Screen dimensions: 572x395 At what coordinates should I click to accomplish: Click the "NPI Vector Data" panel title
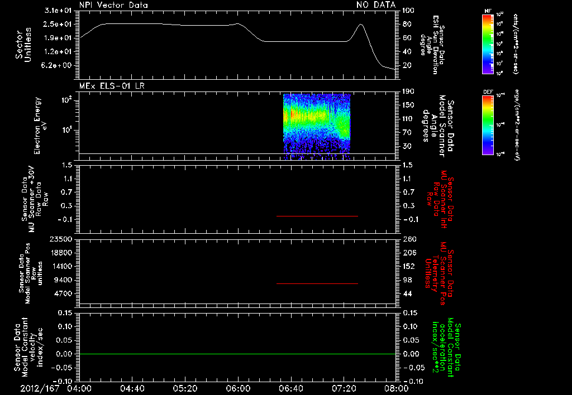(113, 5)
